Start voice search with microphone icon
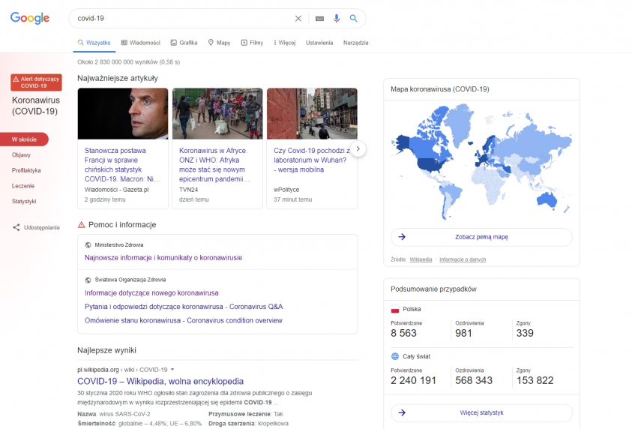 337,19
